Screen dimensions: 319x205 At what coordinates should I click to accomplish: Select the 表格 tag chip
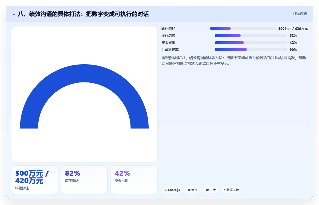[x=193, y=190]
